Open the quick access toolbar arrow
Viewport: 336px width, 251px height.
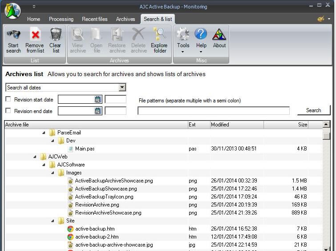pos(34,7)
